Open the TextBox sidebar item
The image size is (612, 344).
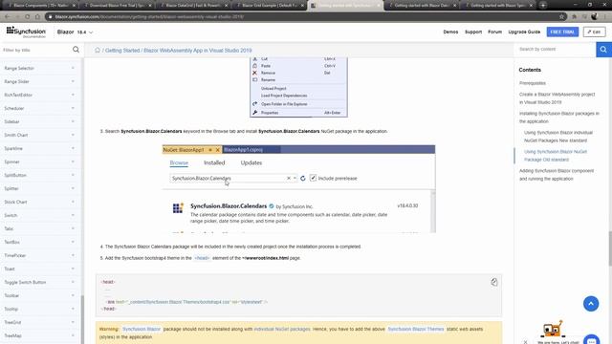pos(39,242)
